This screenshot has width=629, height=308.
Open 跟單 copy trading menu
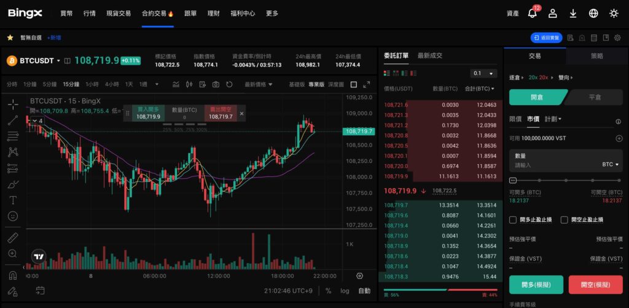coord(190,14)
